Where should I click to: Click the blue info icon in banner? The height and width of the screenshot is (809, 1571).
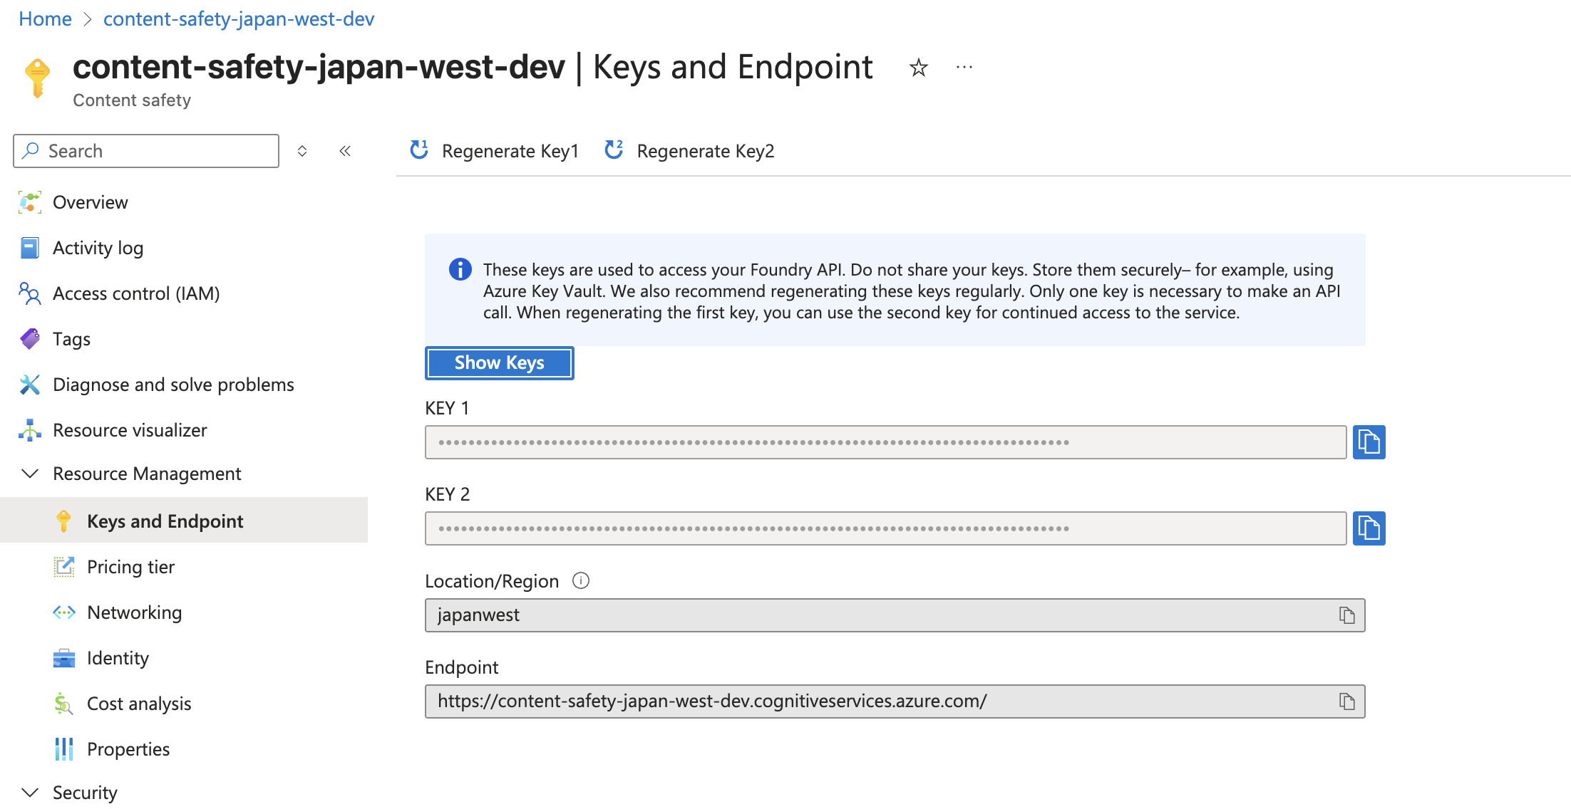click(x=460, y=269)
